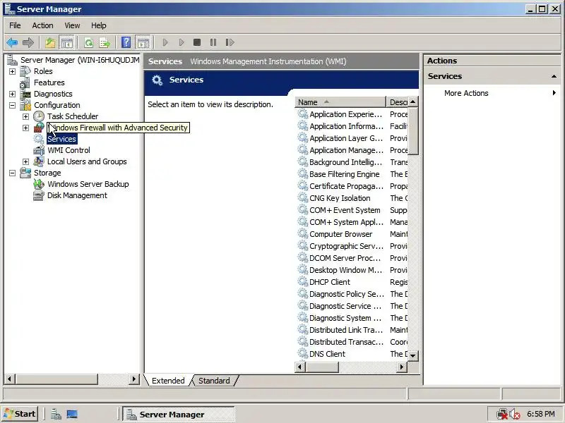Select the Services node in the tree
The width and height of the screenshot is (565, 423).
click(x=61, y=139)
